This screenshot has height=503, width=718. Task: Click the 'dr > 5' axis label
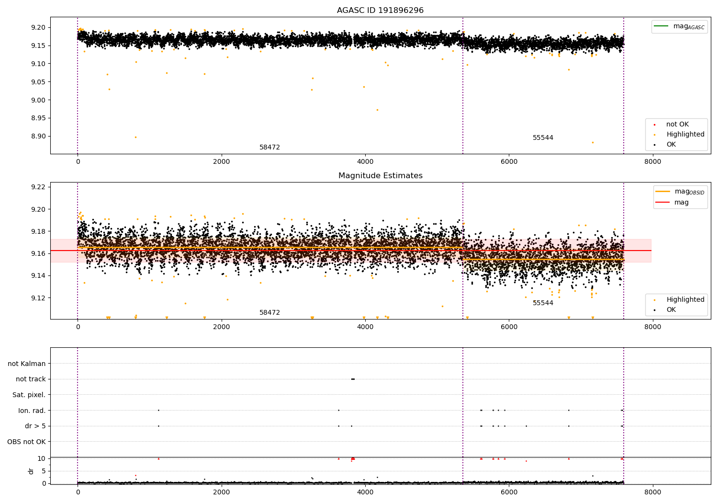pyautogui.click(x=35, y=426)
